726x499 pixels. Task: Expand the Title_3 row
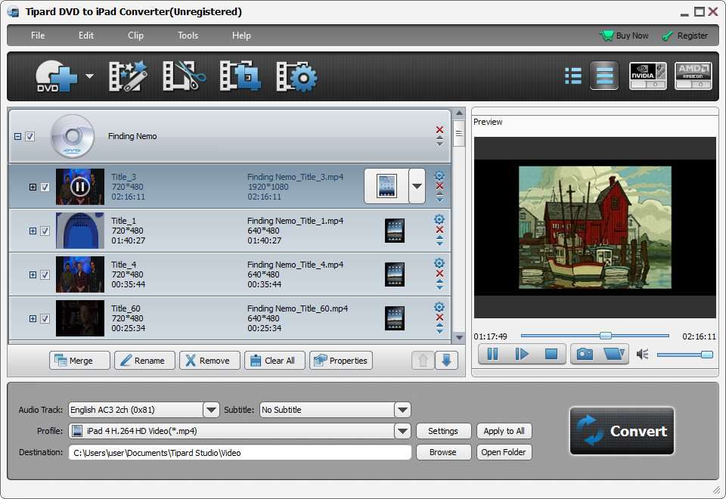click(x=33, y=187)
